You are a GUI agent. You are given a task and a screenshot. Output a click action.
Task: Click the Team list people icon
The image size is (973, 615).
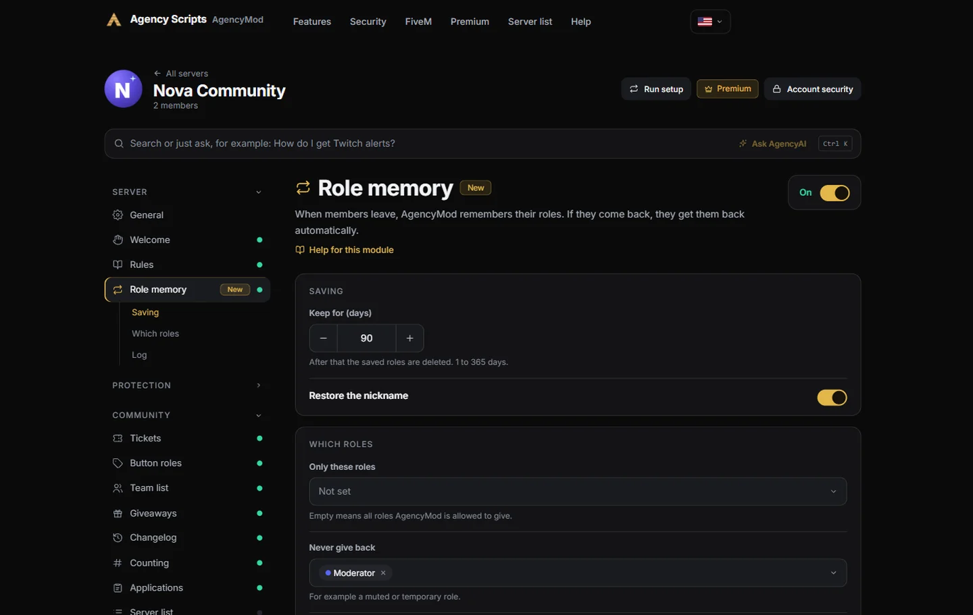pyautogui.click(x=118, y=488)
